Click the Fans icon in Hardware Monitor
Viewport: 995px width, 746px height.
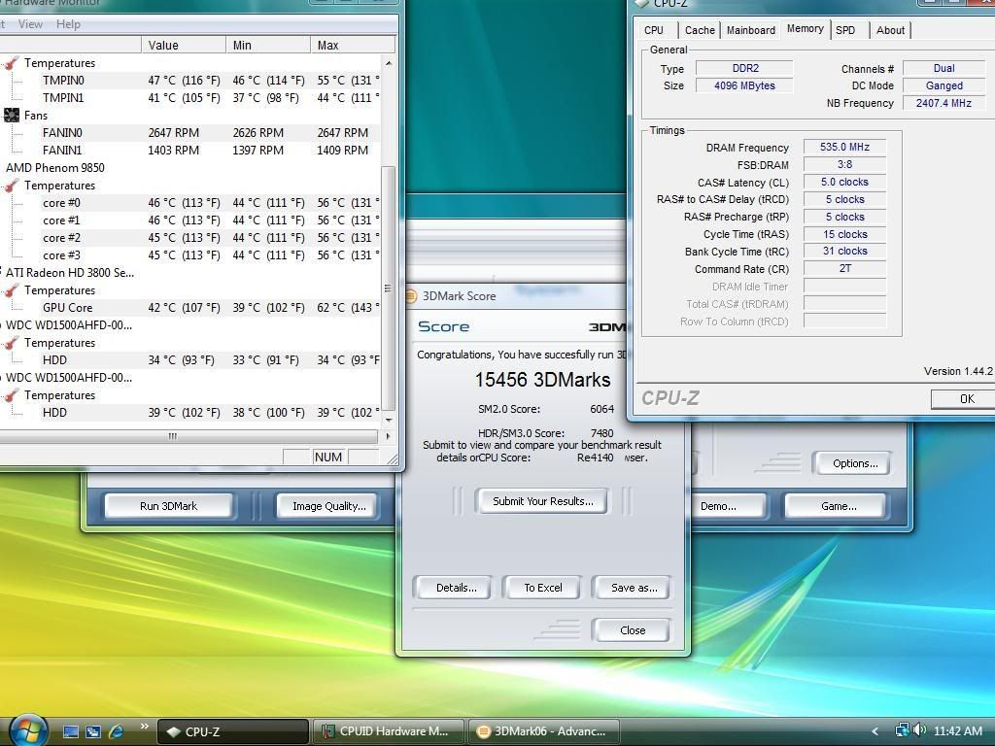tap(12, 115)
